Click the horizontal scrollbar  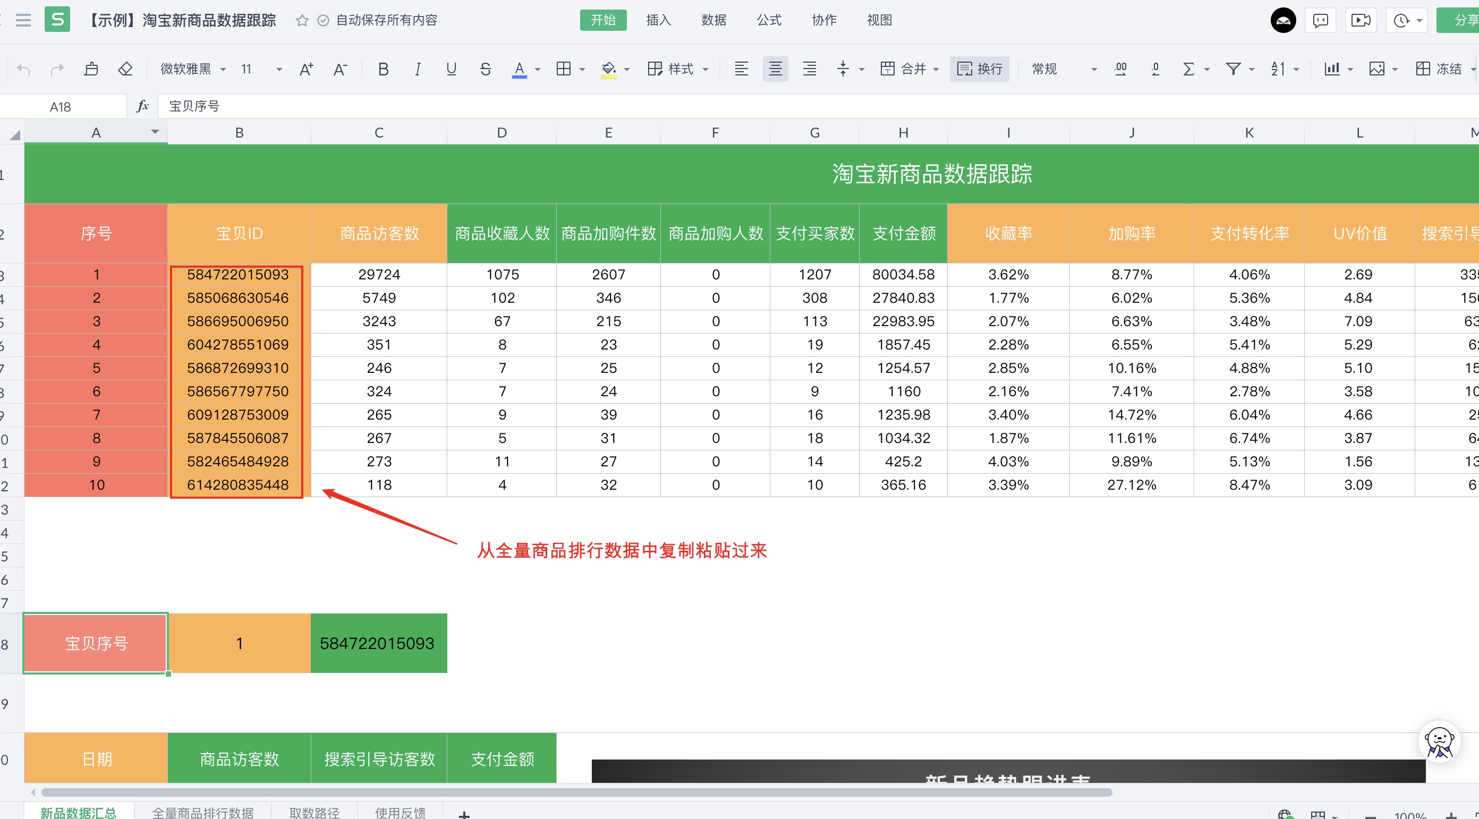point(576,792)
